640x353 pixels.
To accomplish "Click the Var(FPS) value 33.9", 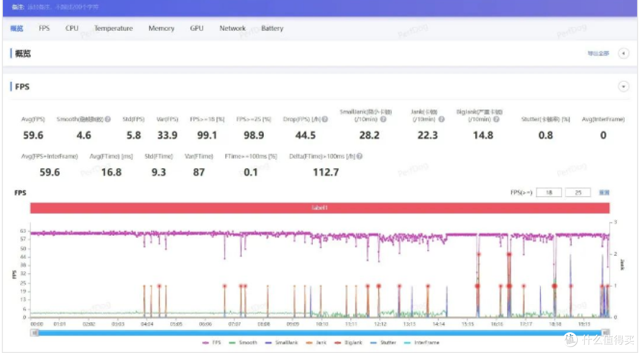I will point(167,135).
